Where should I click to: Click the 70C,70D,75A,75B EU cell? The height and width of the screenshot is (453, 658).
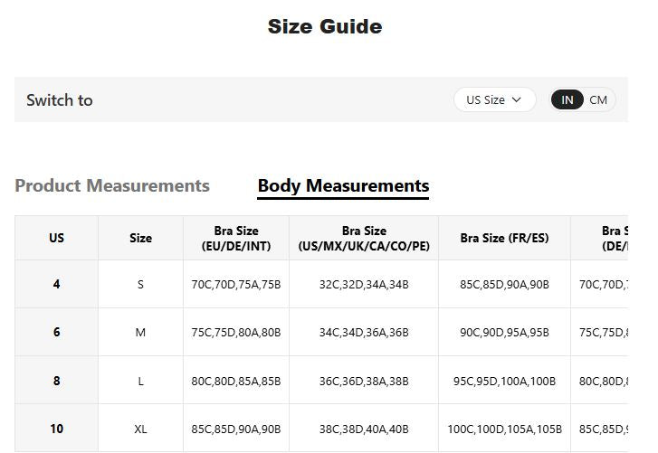pos(236,285)
